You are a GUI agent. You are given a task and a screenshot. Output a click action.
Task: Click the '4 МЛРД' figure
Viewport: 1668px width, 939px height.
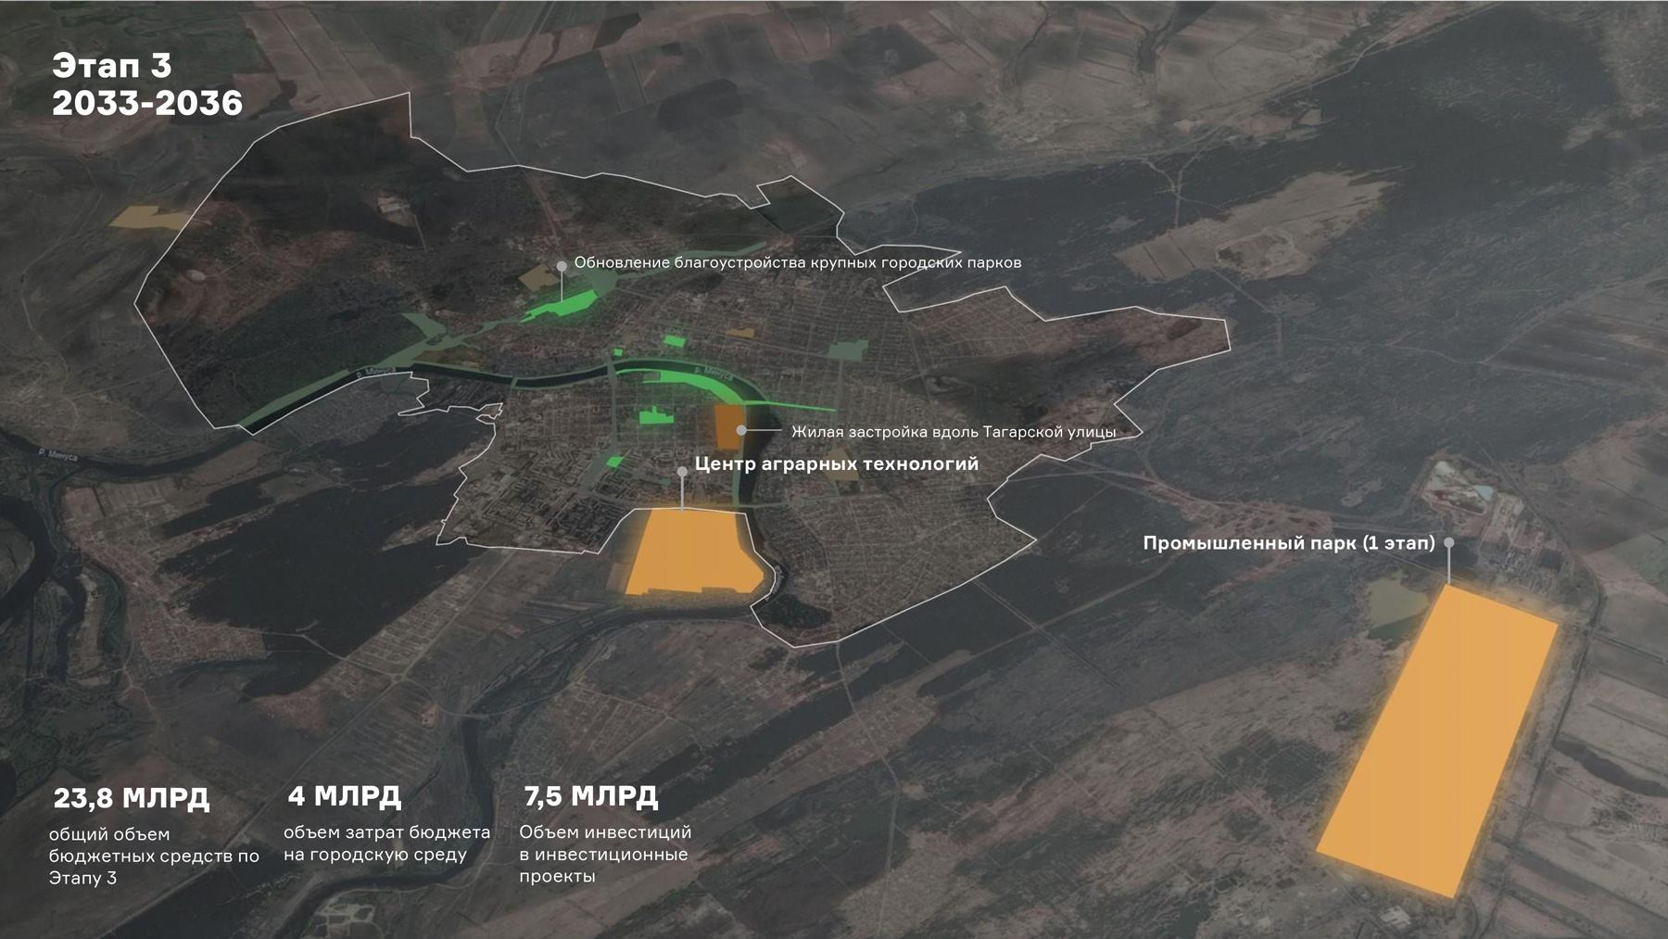click(344, 796)
